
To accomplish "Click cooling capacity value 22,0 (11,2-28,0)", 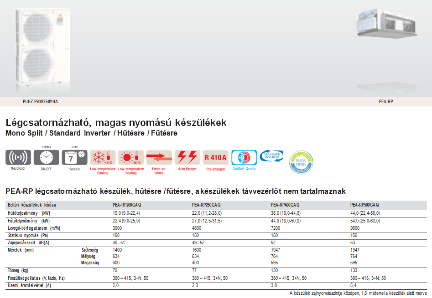I will point(207,213).
